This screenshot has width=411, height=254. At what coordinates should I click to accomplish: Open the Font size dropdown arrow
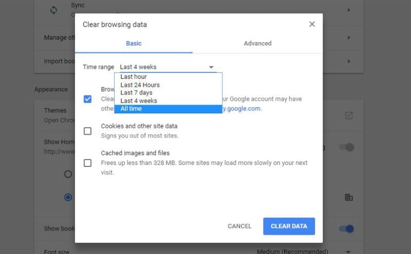tap(348, 251)
